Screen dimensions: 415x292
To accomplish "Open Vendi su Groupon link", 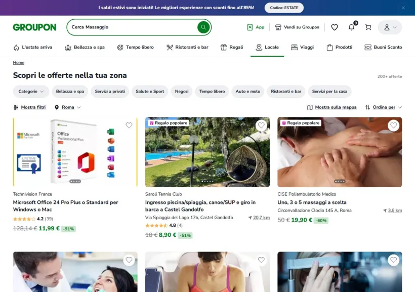I will coord(297,27).
